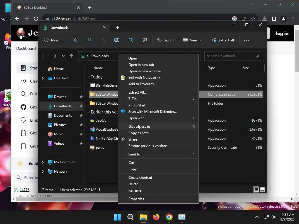This screenshot has height=224, width=299.
Task: Click log in on Jenkins page
Action: (282, 33)
